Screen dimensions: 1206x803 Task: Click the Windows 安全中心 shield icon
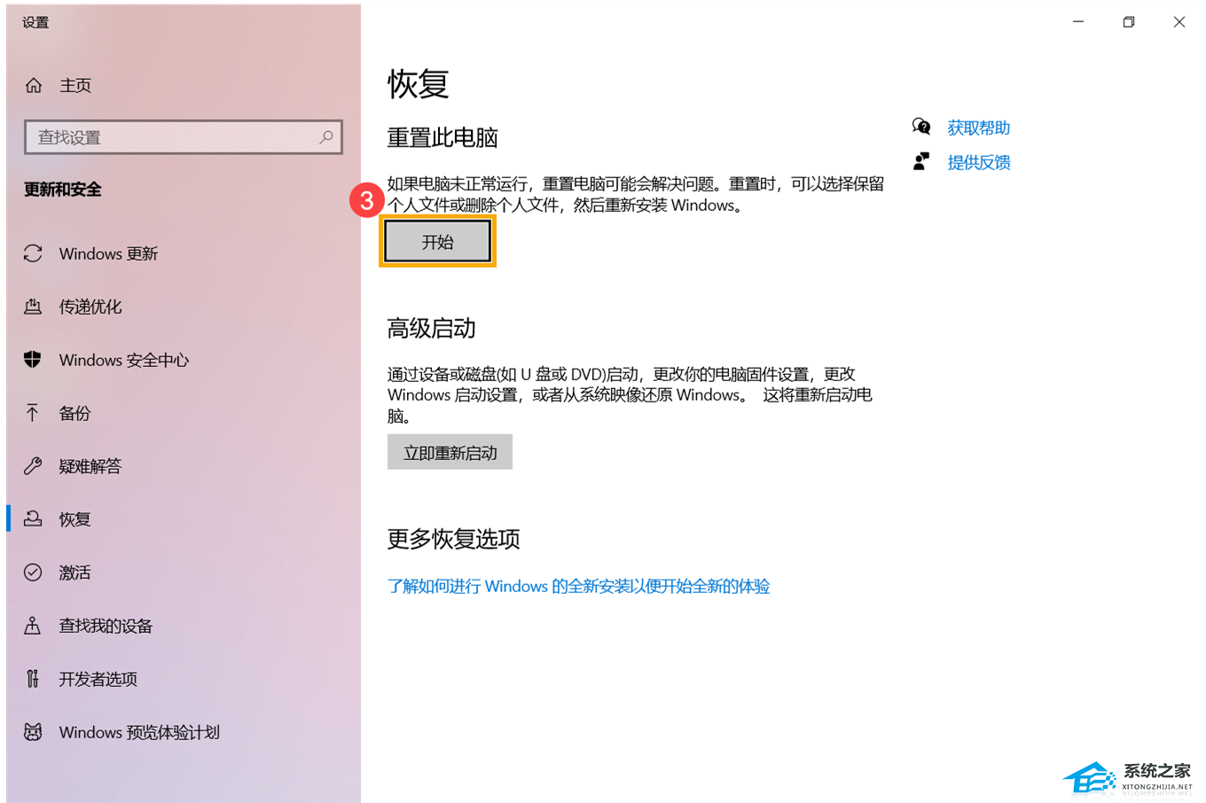[34, 360]
